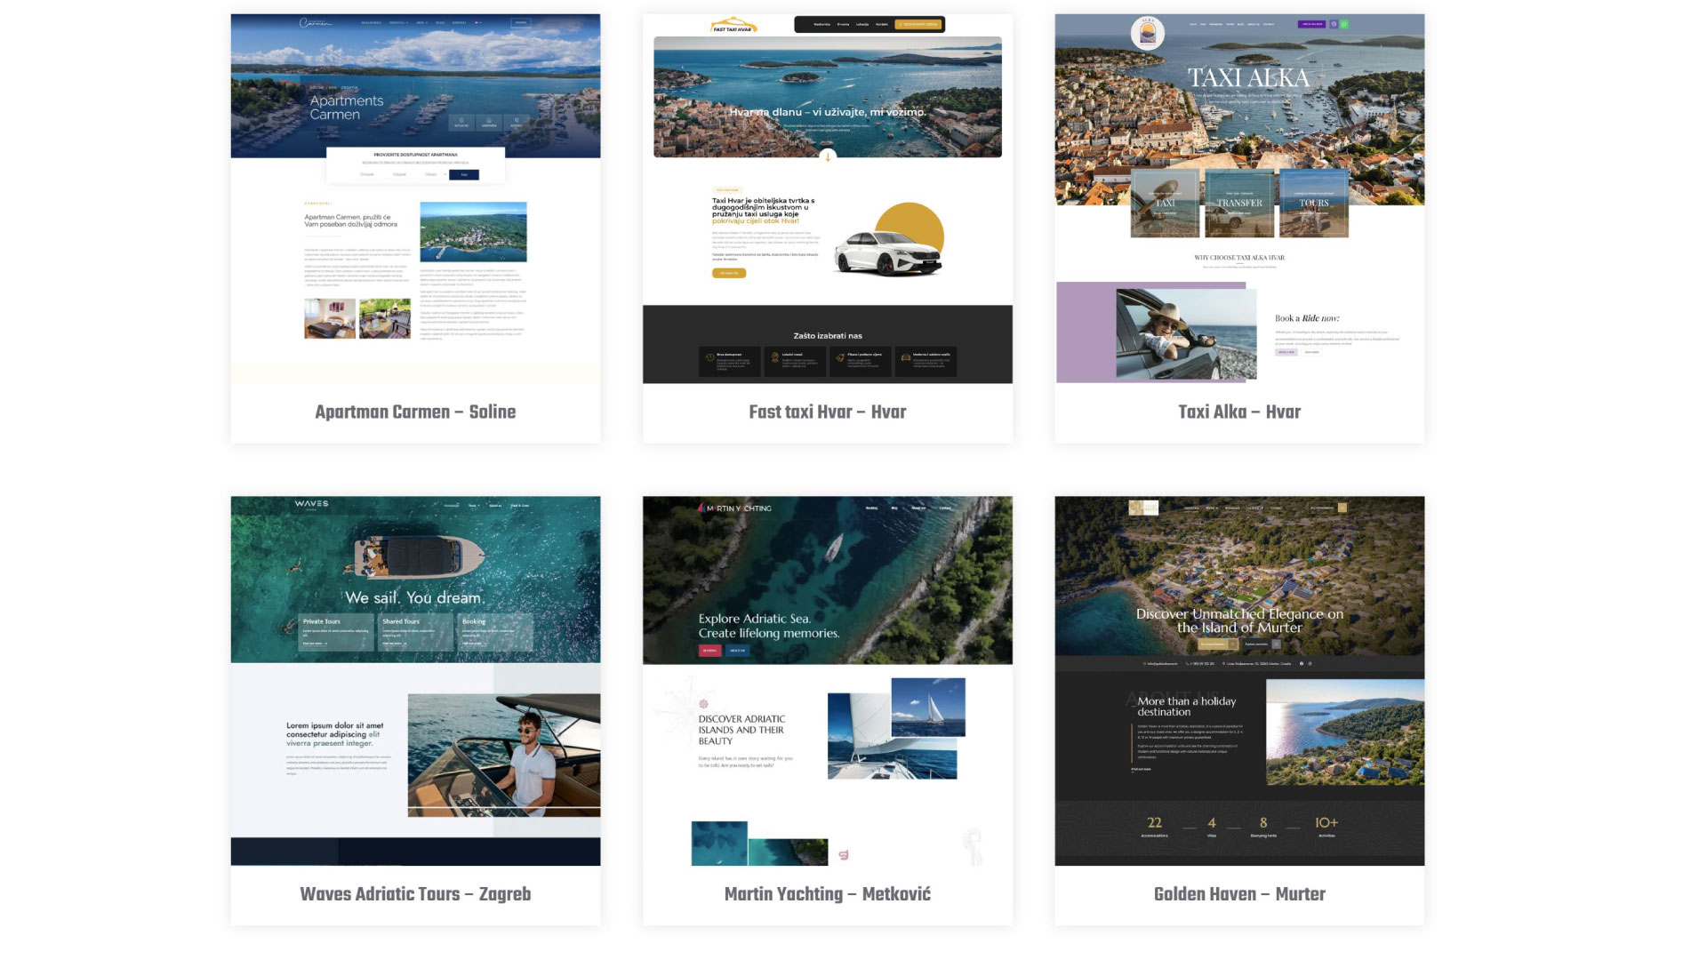Click the Martin Yachting logo in preview header
This screenshot has height=960, width=1707.
coord(734,508)
